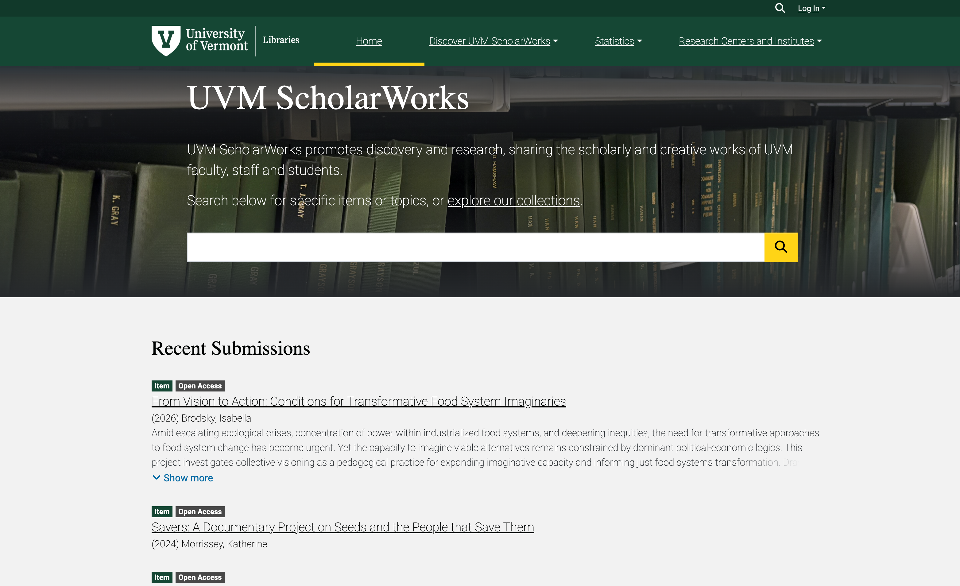Click Item badge above From Vision to Action
960x586 pixels.
pos(162,386)
